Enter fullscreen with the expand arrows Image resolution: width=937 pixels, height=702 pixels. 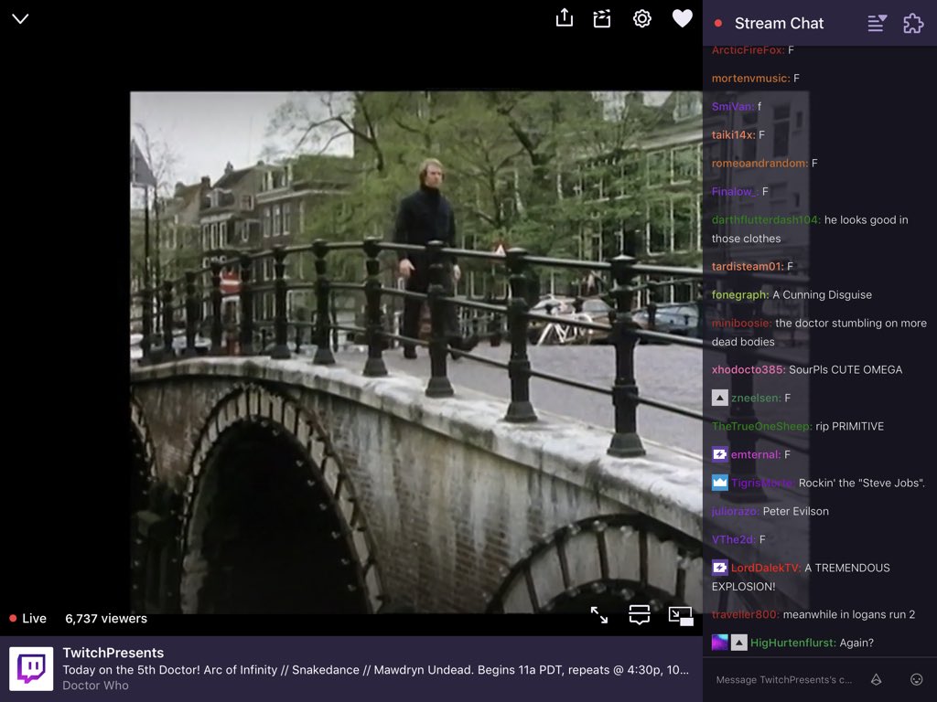pyautogui.click(x=599, y=617)
